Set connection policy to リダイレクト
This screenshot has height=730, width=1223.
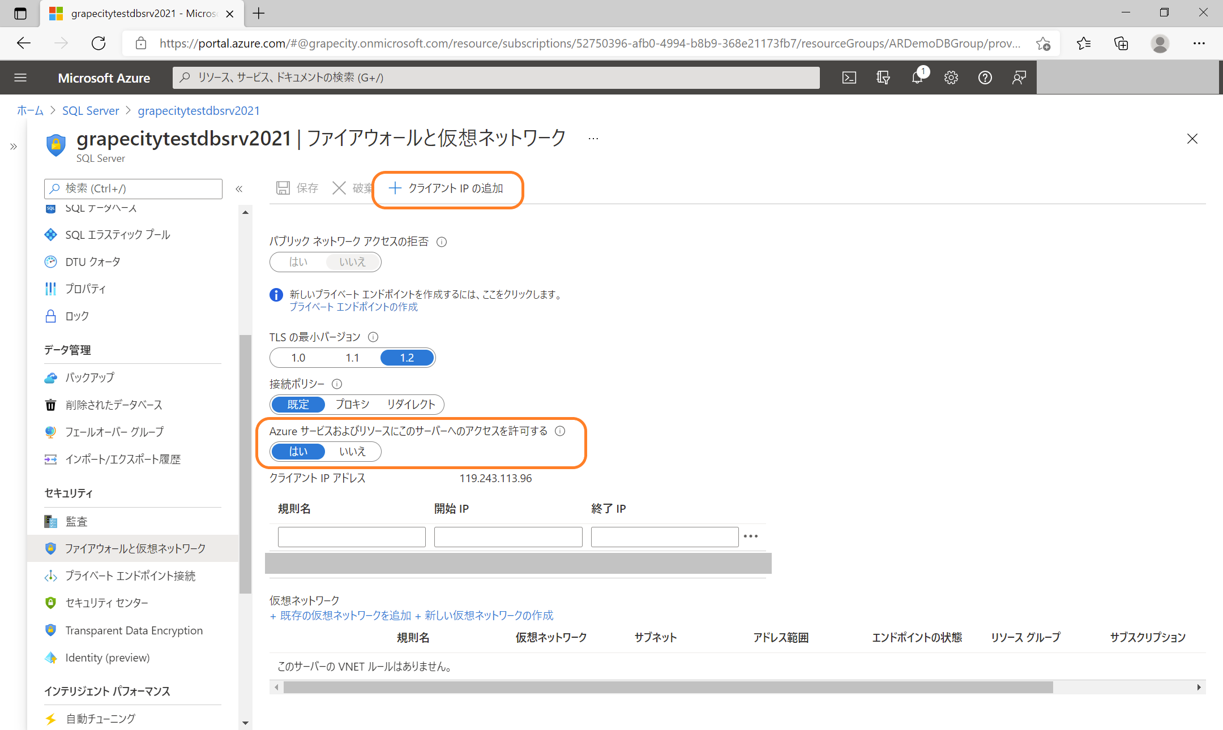coord(411,405)
